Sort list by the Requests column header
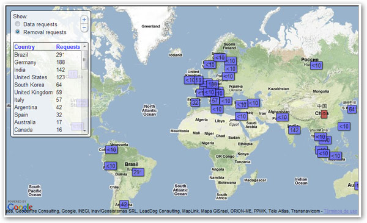Image resolution: width=367 pixels, height=223 pixels. click(x=68, y=47)
